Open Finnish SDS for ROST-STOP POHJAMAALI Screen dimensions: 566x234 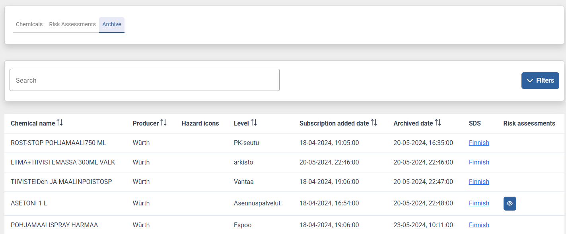pos(479,143)
